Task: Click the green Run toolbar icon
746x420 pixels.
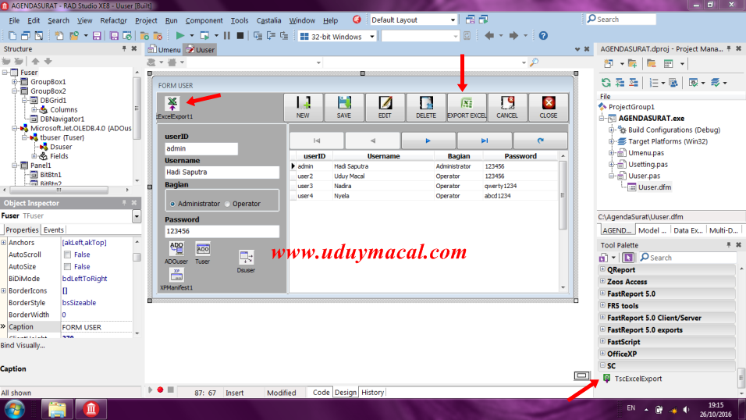Action: click(179, 36)
